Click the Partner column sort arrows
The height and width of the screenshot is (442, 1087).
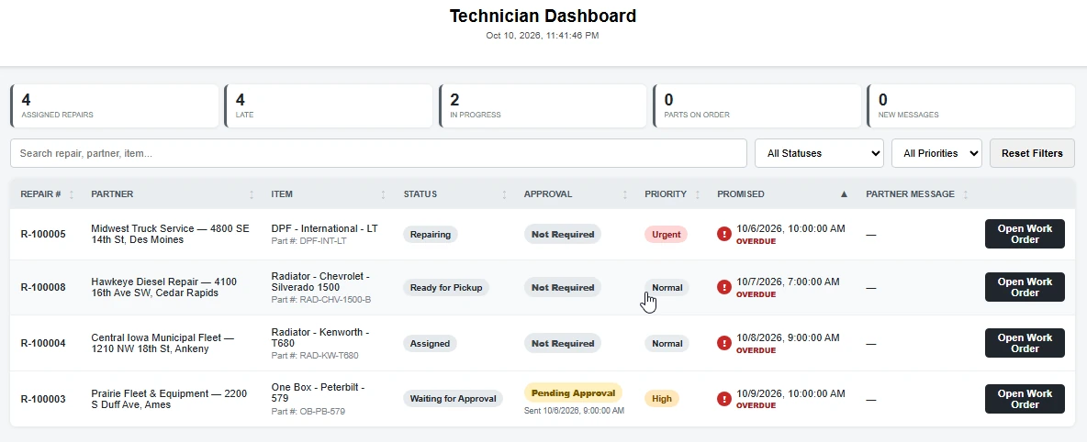click(x=252, y=194)
